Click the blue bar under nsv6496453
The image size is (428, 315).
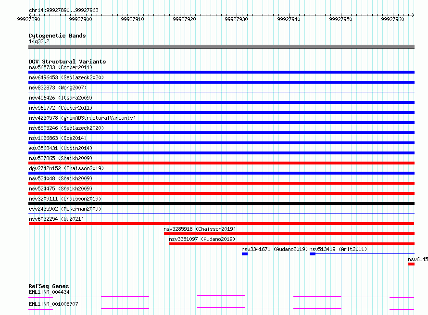pyautogui.click(x=221, y=82)
